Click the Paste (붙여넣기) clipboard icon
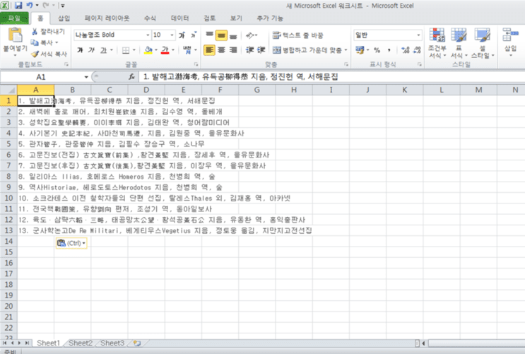This screenshot has height=354, width=525. 15,35
